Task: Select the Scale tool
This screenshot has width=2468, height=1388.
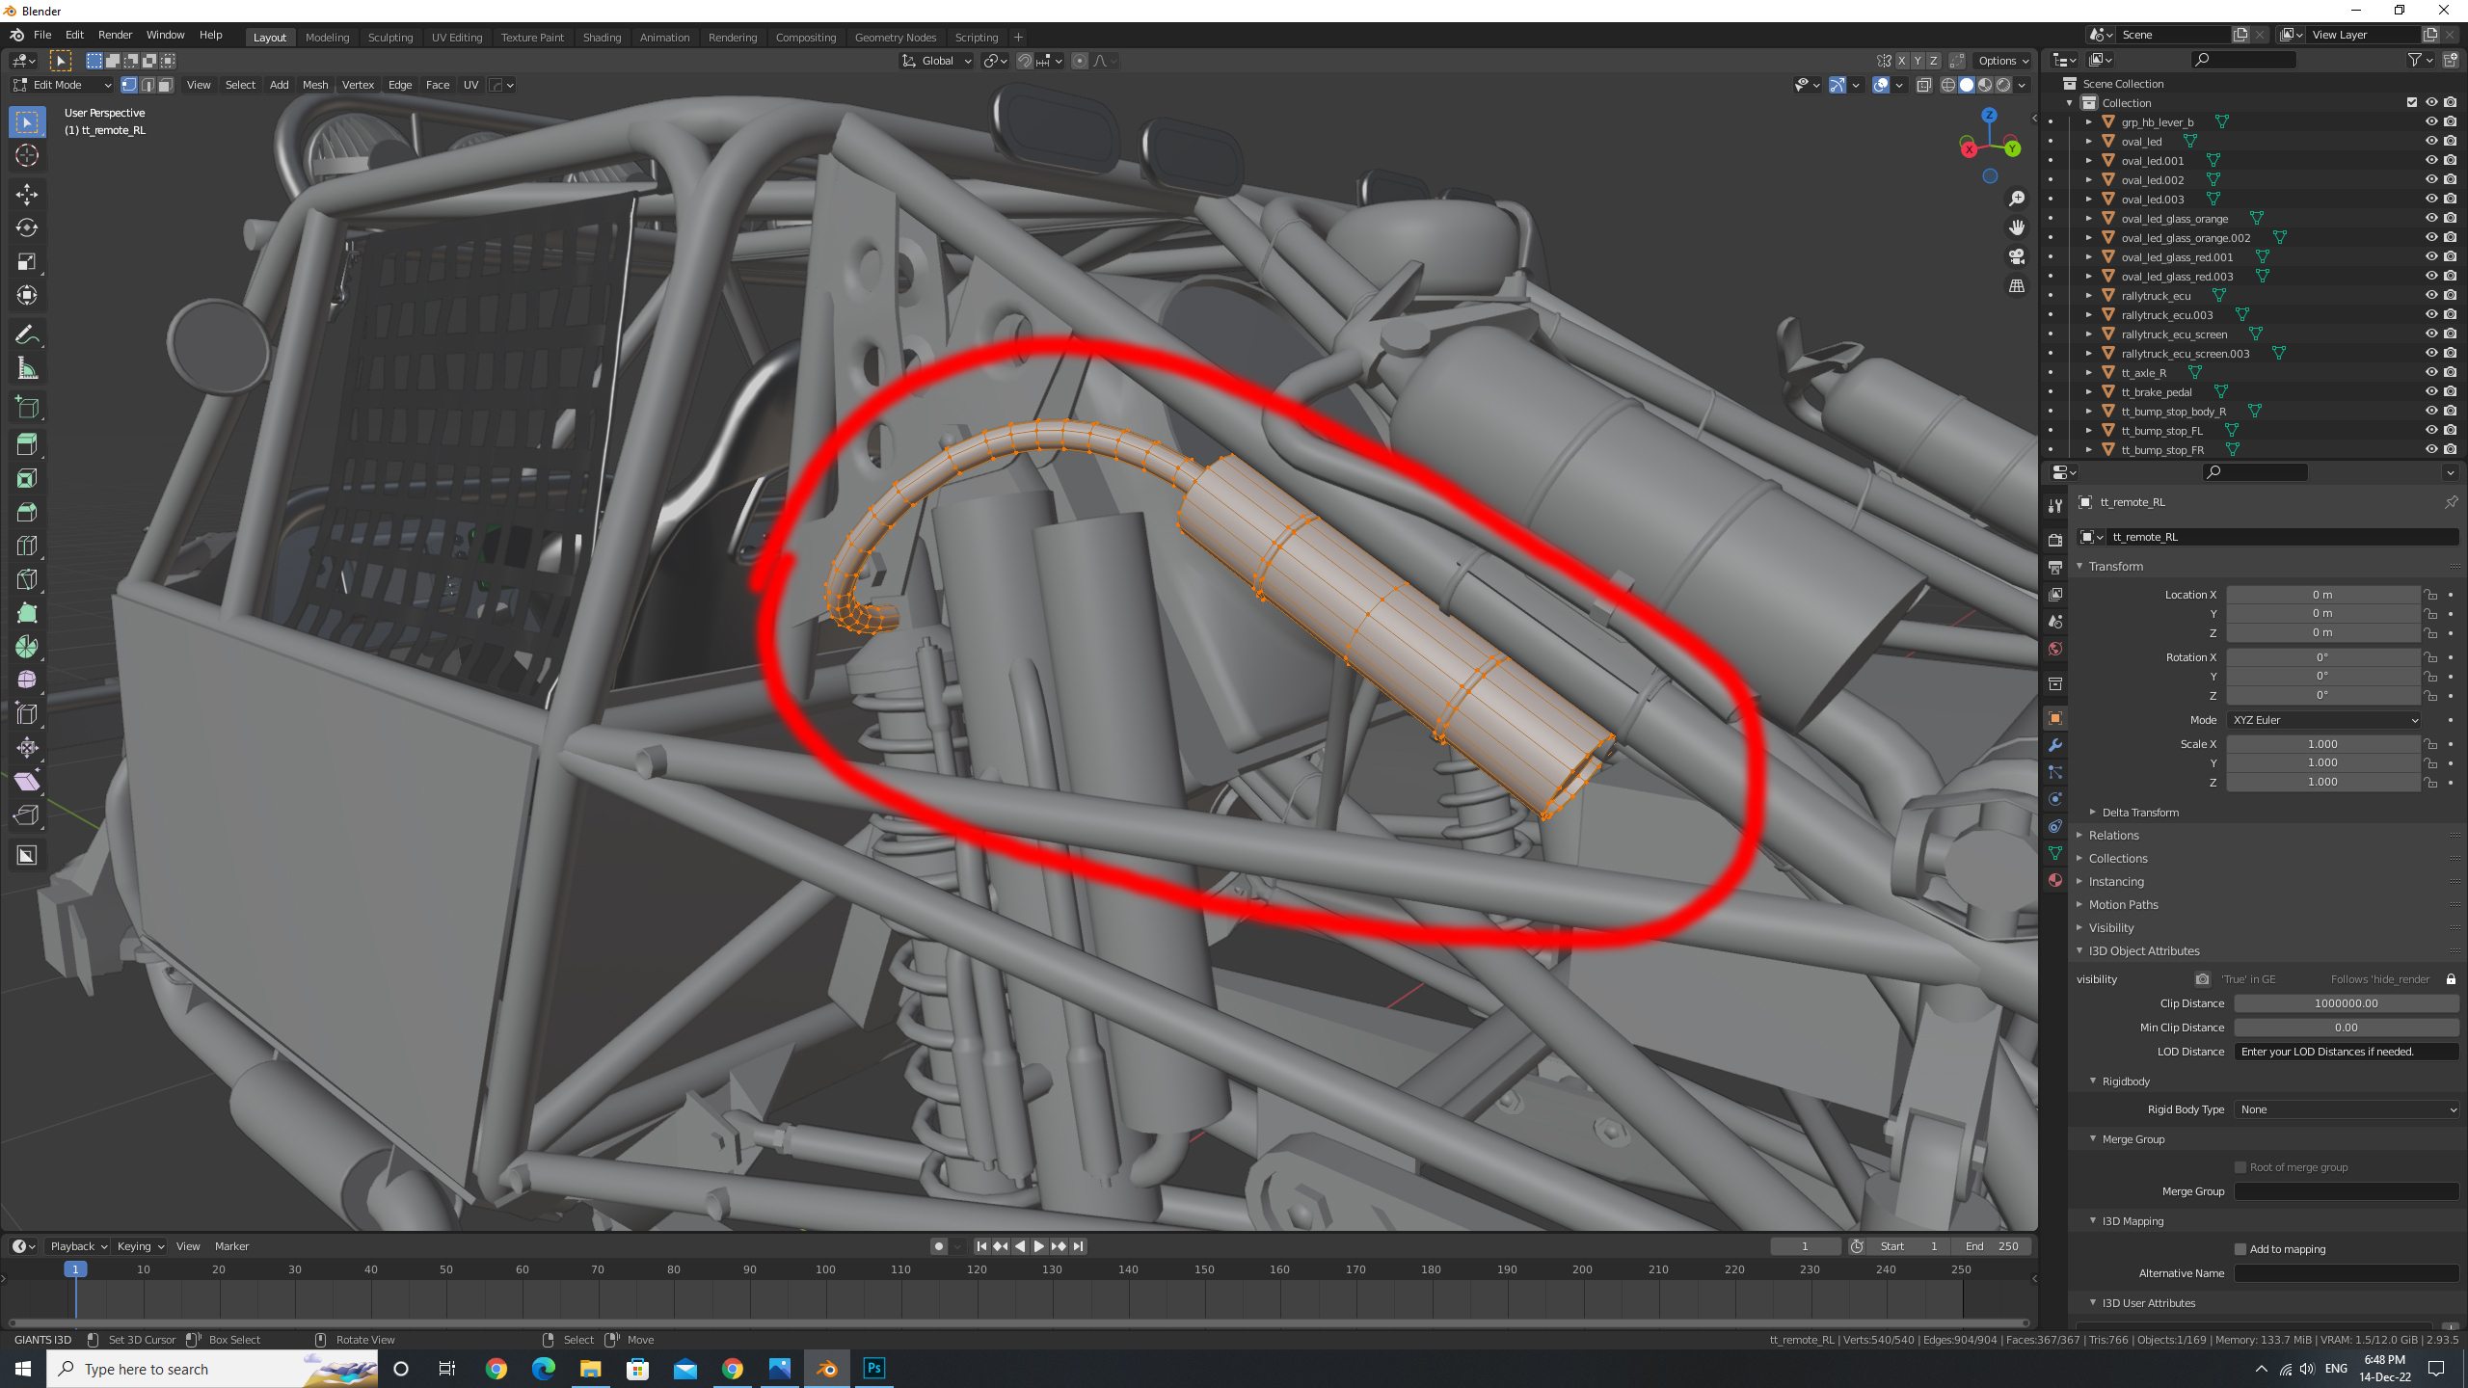Action: point(27,261)
